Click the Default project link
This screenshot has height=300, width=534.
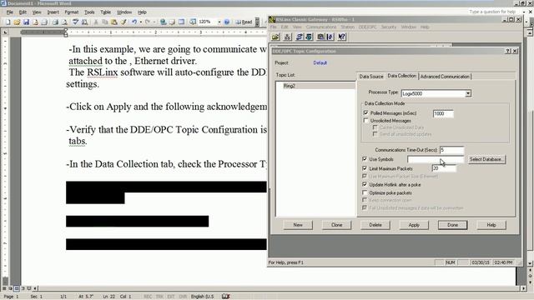[320, 63]
